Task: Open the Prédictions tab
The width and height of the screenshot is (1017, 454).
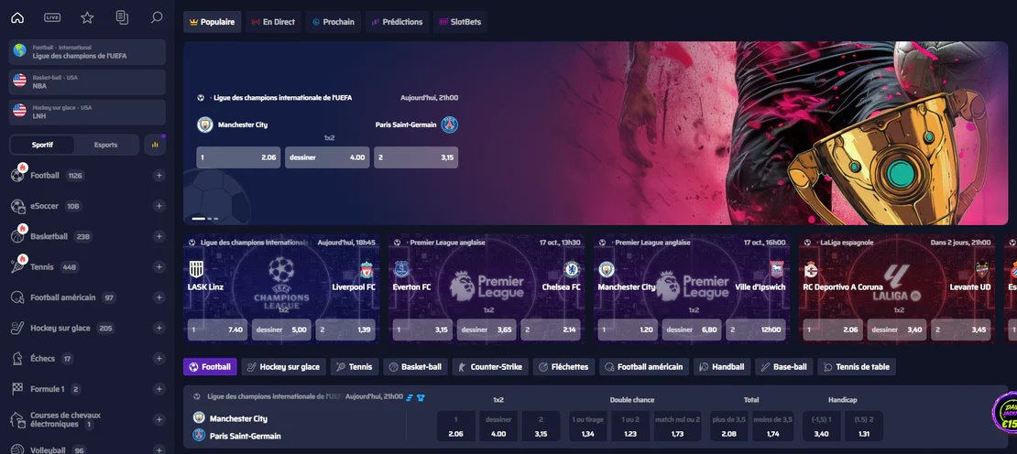Action: (x=397, y=21)
